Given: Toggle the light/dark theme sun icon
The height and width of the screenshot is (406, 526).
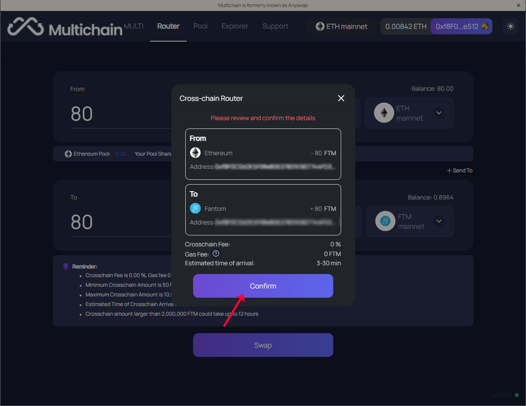Looking at the screenshot, I should tap(510, 26).
